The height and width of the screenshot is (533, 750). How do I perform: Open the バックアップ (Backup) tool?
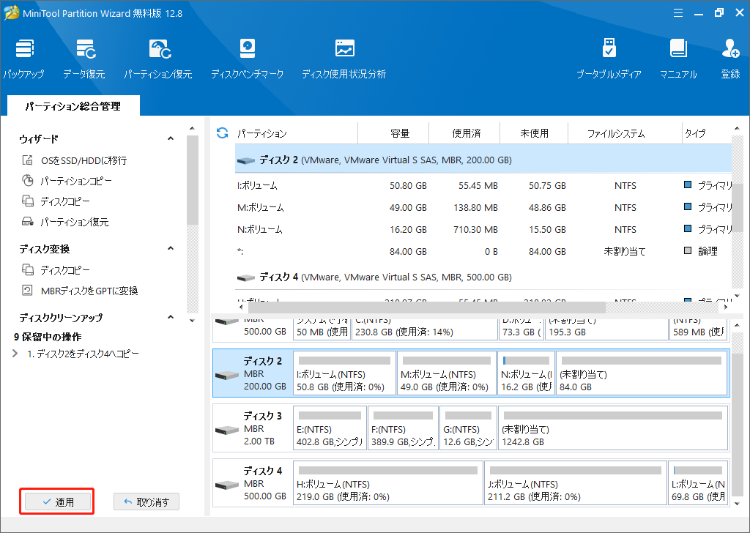pyautogui.click(x=24, y=59)
